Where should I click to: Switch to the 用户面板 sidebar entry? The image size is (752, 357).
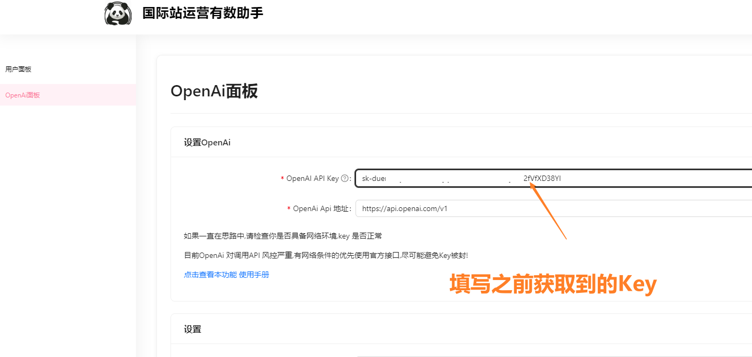[18, 69]
